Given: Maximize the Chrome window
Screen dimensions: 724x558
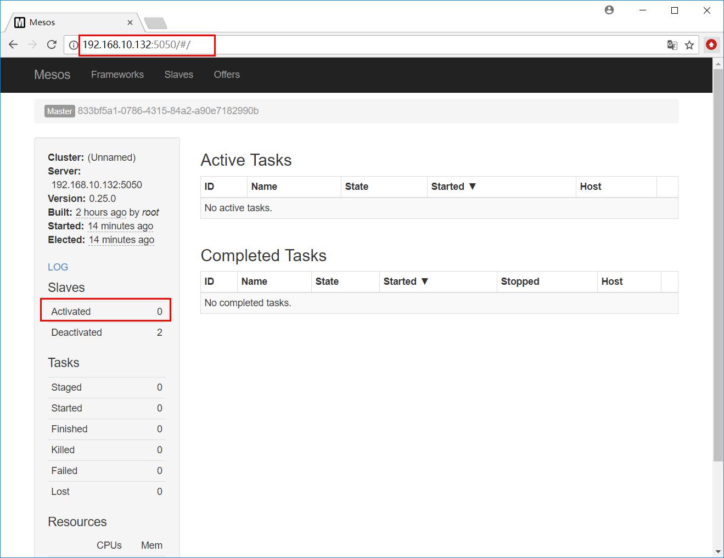Looking at the screenshot, I should tap(675, 10).
